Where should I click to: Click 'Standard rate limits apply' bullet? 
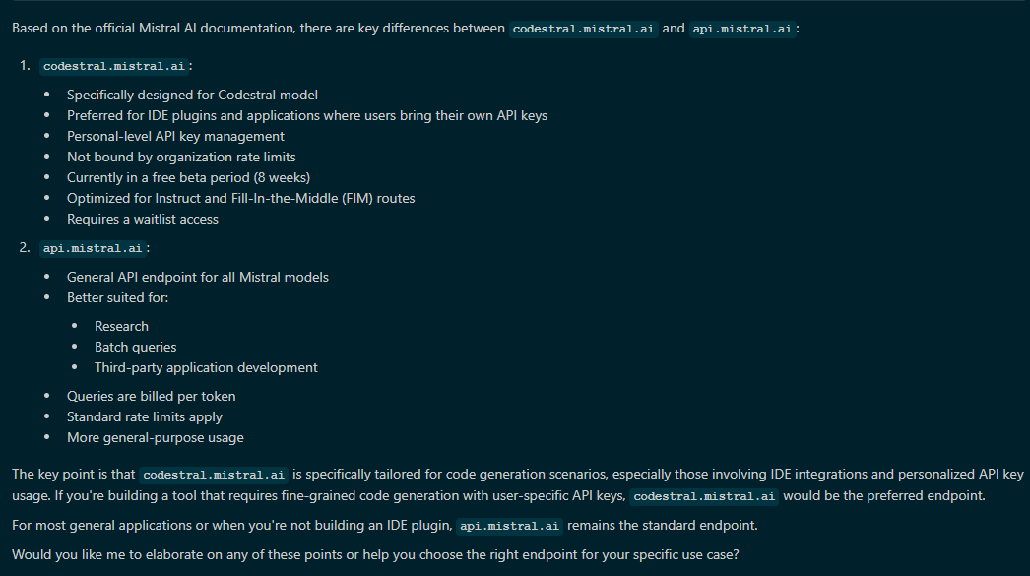click(x=145, y=417)
